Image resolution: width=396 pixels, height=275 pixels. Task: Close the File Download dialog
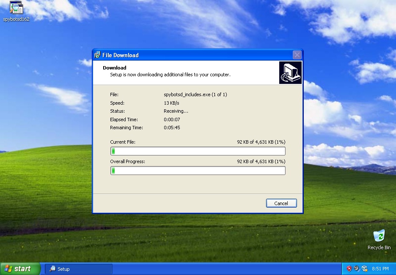[x=297, y=55]
